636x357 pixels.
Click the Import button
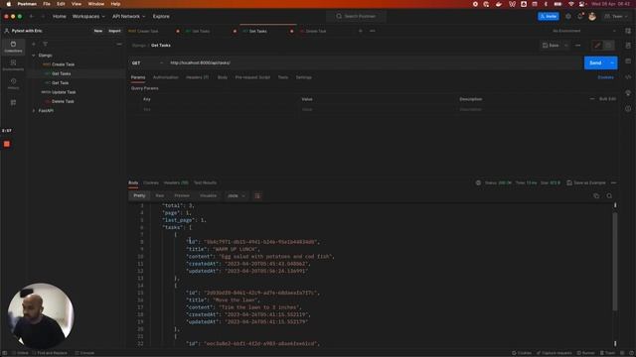[x=114, y=31]
